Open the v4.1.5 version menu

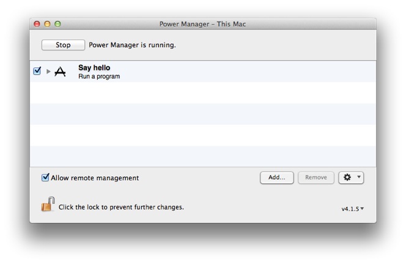point(353,209)
